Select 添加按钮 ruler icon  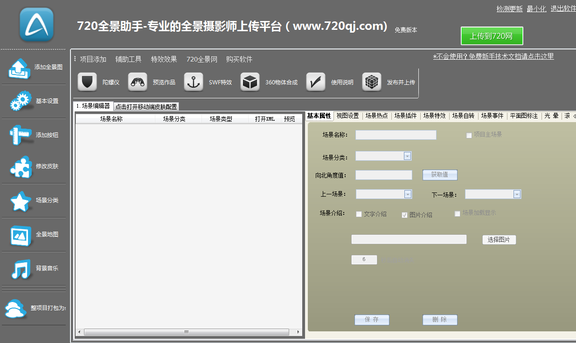(21, 135)
